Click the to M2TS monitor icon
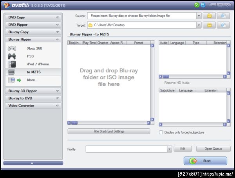 [11, 72]
